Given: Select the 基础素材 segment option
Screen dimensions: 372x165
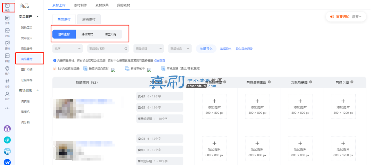Looking at the screenshot, I should coord(64,34).
